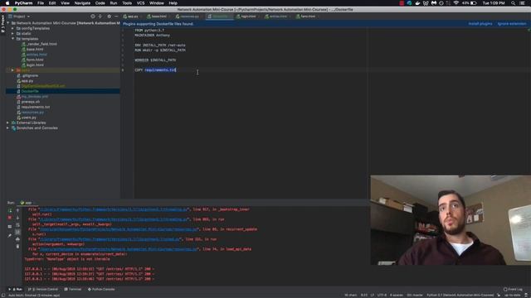Select app.py in project tree
The height and width of the screenshot is (298, 531).
point(25,81)
